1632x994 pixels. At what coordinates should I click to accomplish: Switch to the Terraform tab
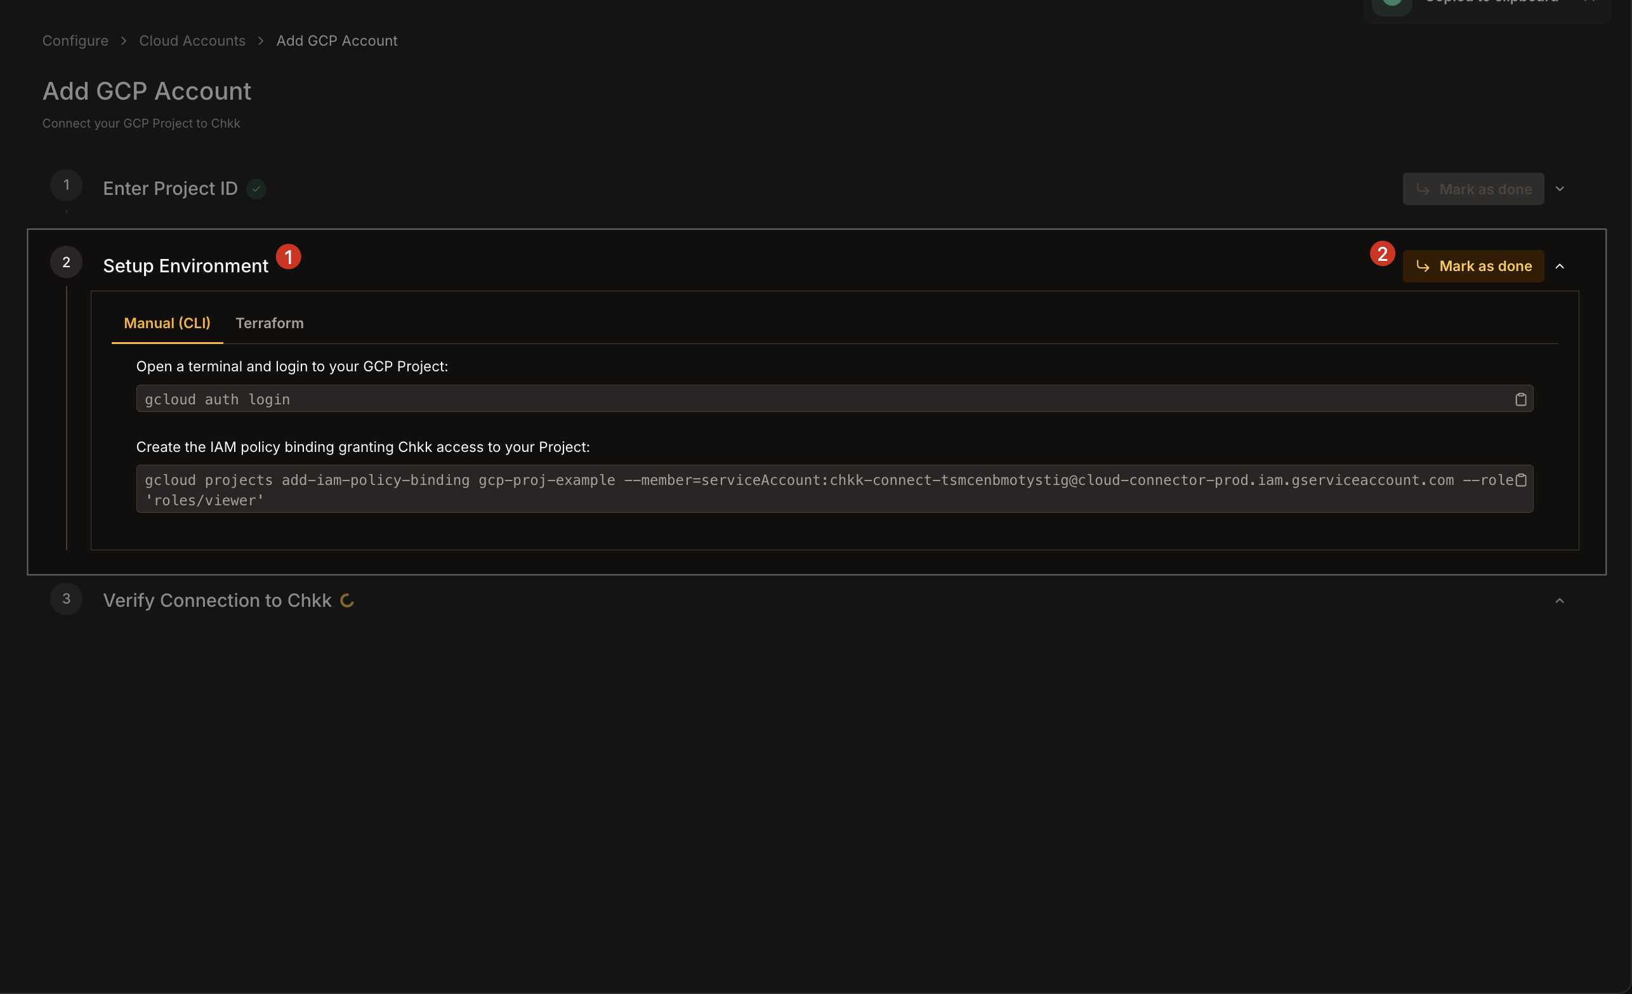[269, 322]
